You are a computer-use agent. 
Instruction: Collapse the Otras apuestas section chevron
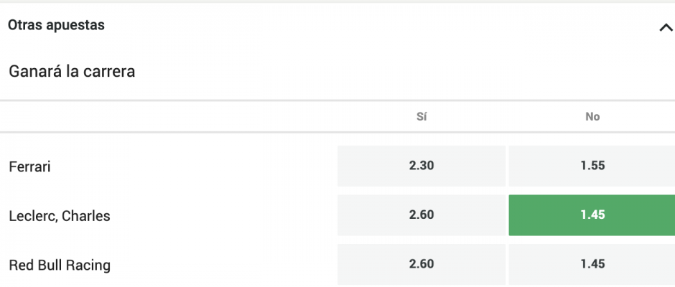coord(666,28)
